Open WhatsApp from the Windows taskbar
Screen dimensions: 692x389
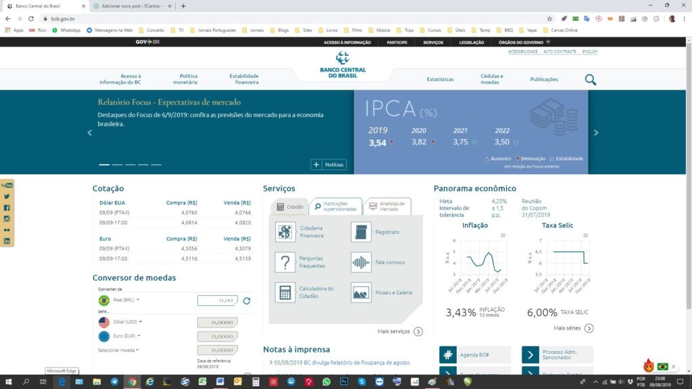[x=326, y=382]
